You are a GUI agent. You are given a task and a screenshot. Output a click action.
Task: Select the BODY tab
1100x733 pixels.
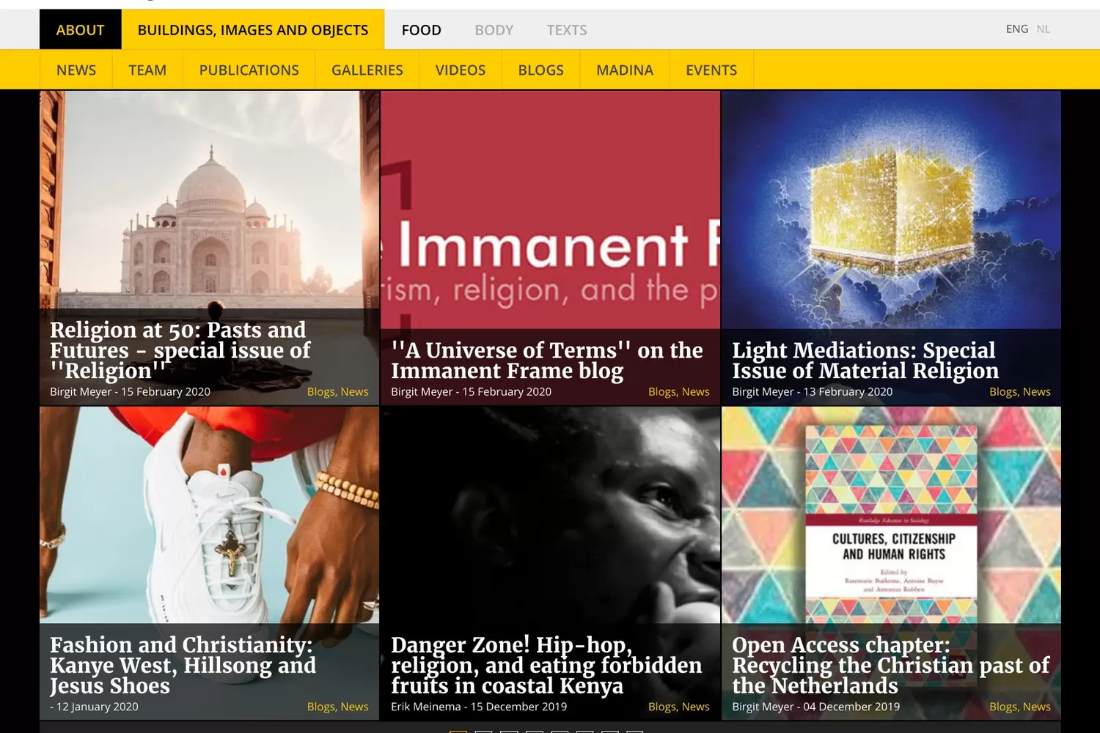tap(494, 29)
